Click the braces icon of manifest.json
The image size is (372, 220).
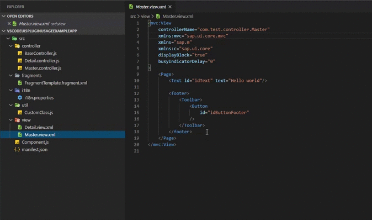click(17, 149)
